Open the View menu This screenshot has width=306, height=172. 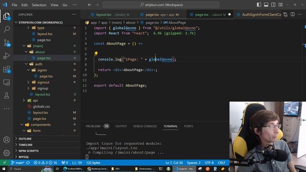pos(55,5)
